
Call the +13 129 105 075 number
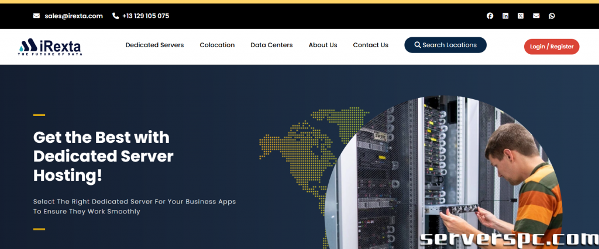[x=146, y=16]
